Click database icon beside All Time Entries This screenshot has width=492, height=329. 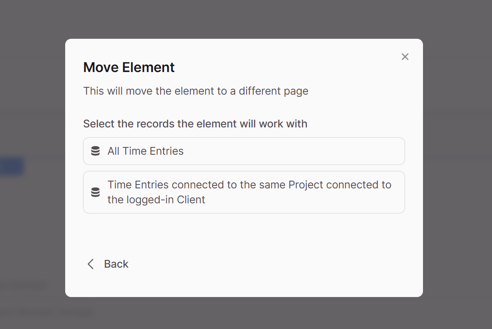point(95,151)
